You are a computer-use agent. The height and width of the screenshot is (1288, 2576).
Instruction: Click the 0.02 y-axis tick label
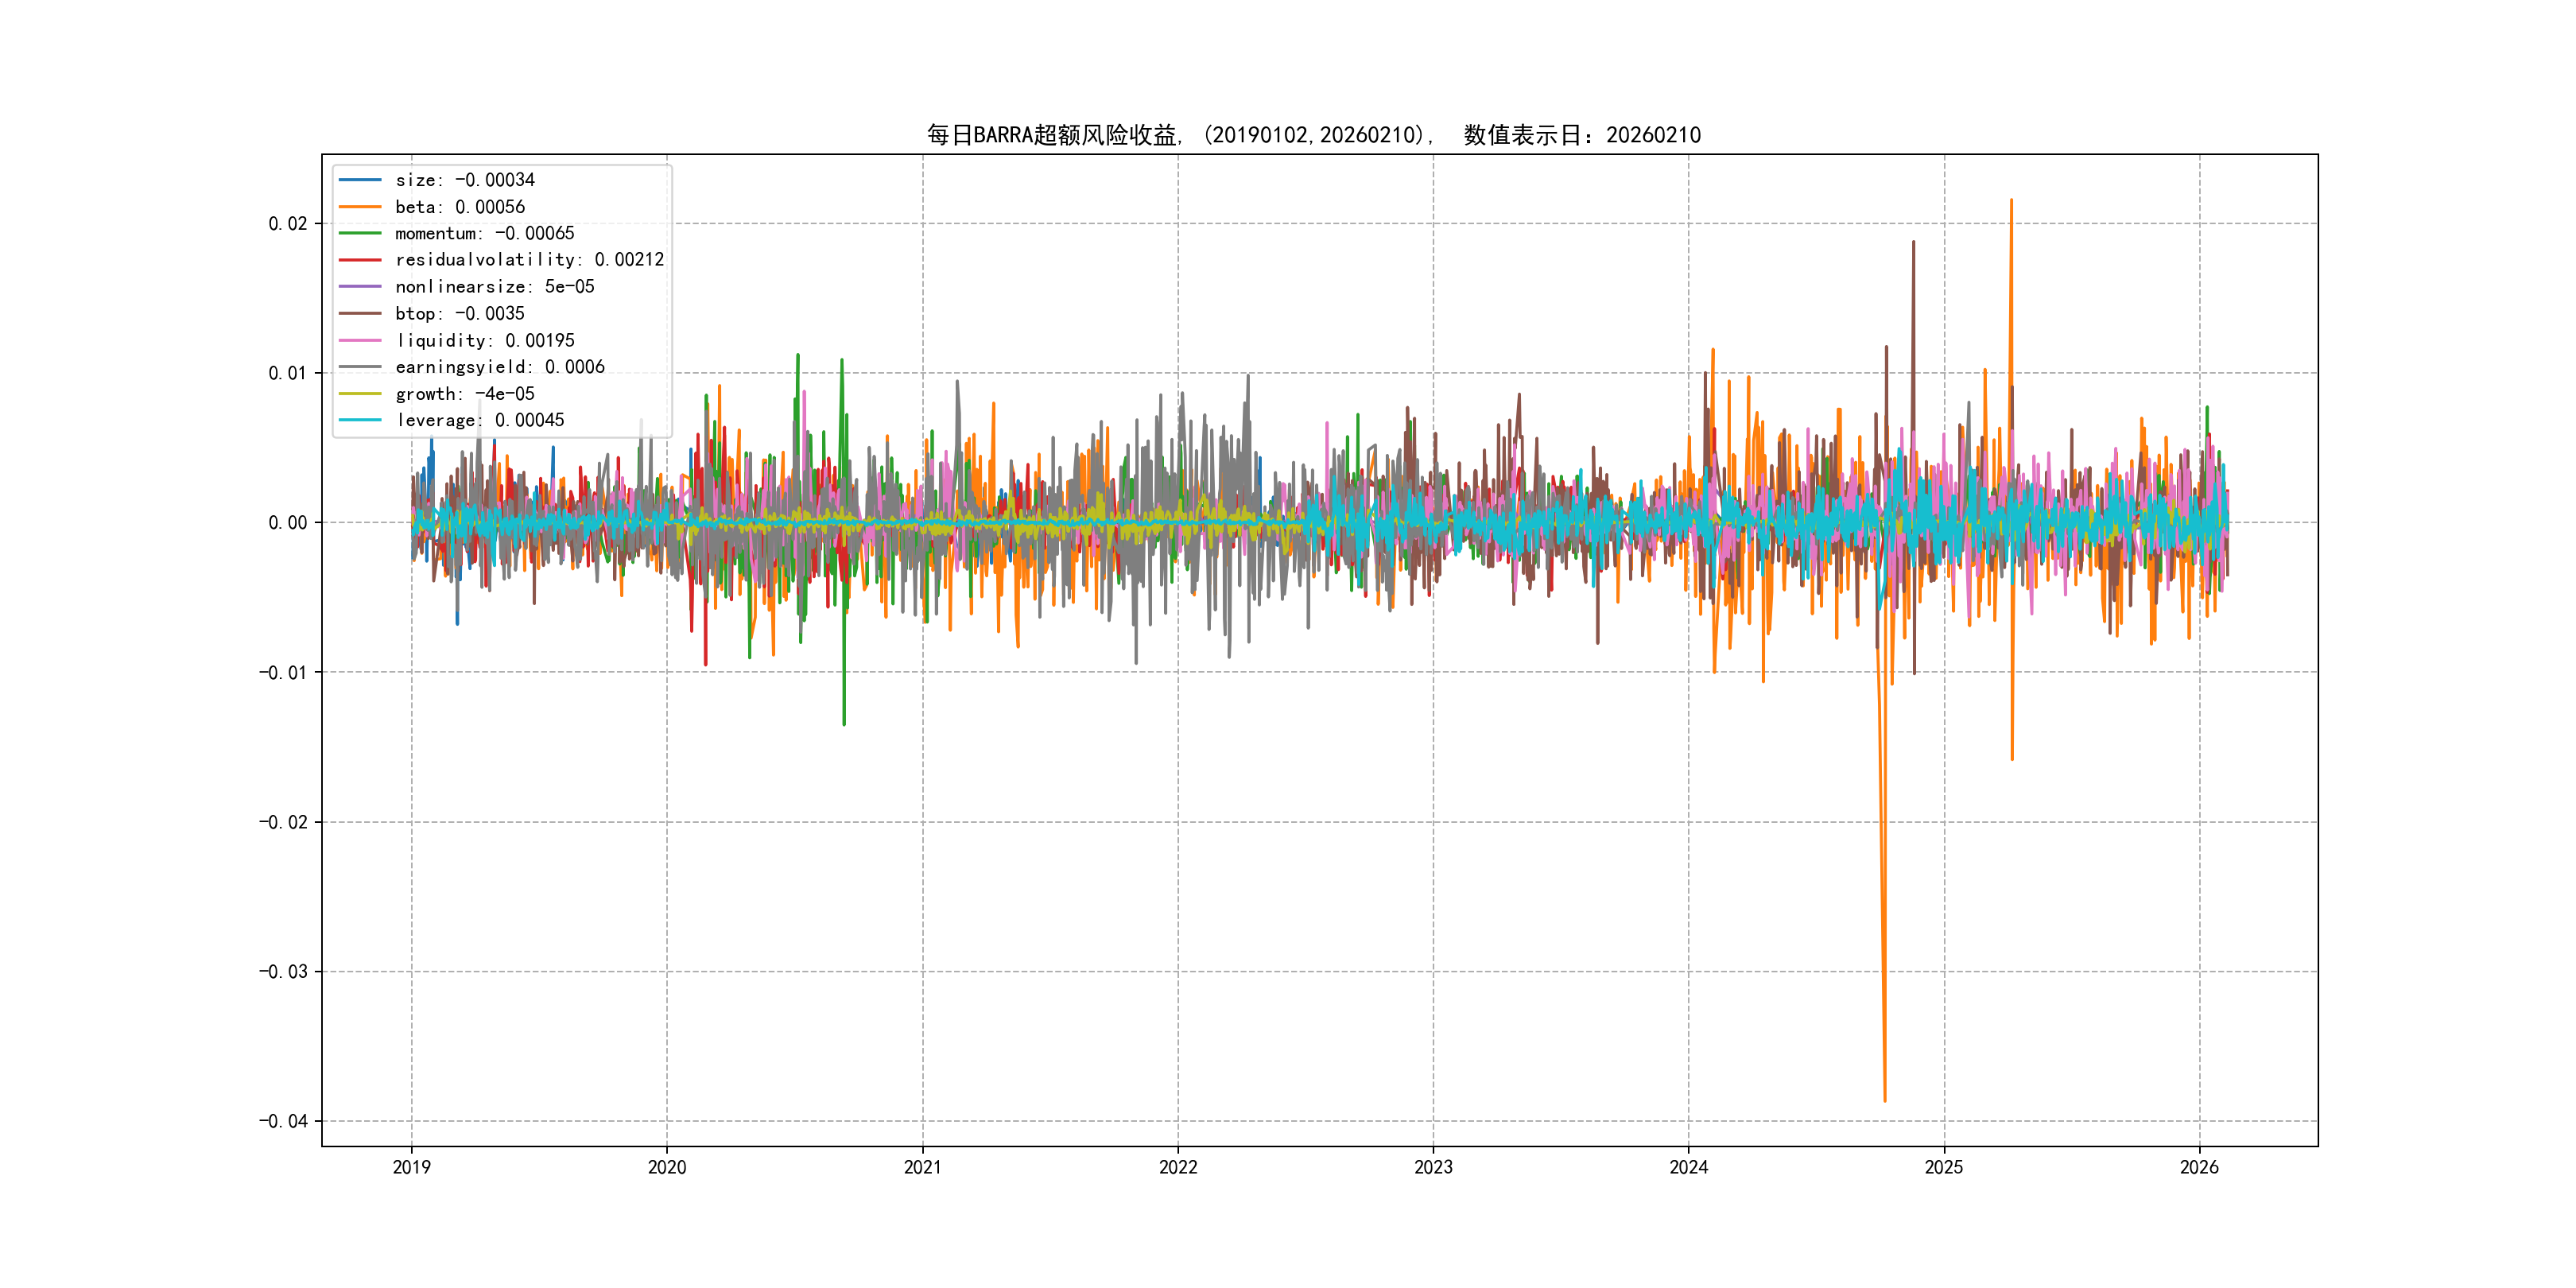pos(287,224)
